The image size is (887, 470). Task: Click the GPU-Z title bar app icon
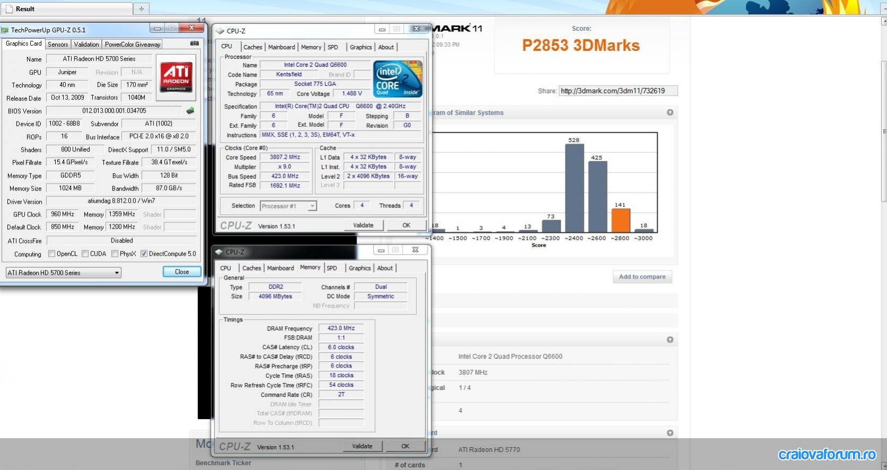[x=5, y=30]
